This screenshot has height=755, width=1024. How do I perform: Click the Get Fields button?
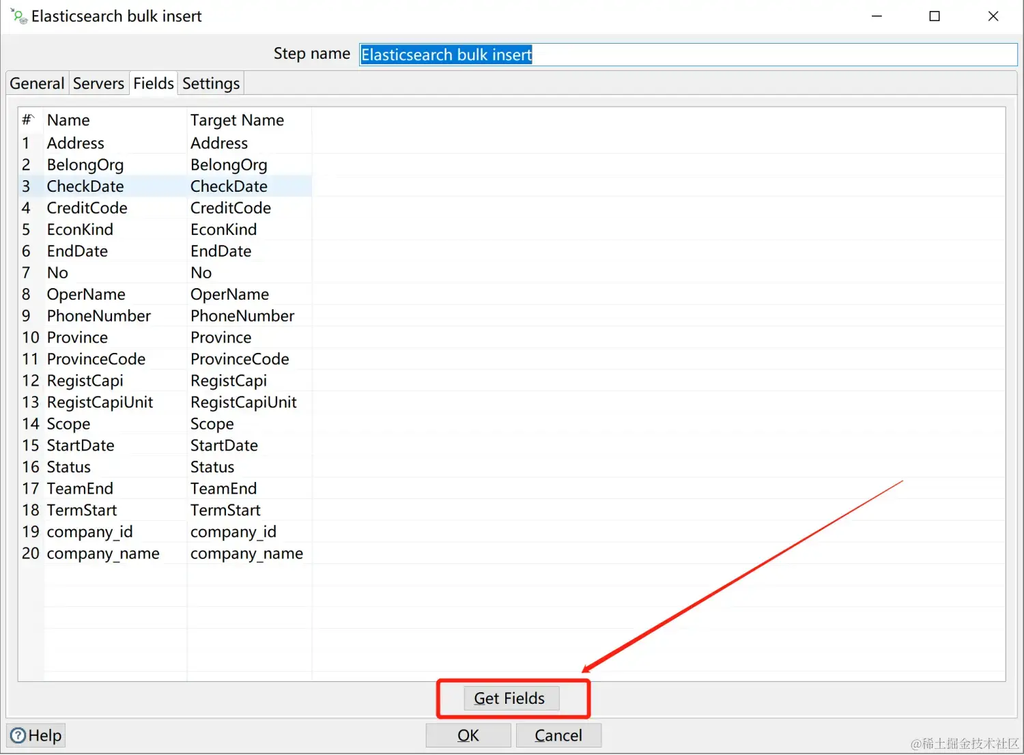(x=511, y=698)
